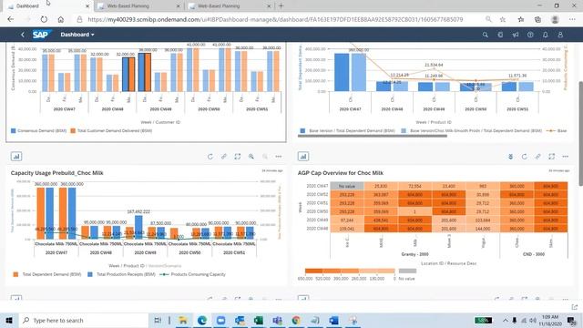Open Microsoft Edge from taskbar
583x328 pixels.
[x=202, y=320]
